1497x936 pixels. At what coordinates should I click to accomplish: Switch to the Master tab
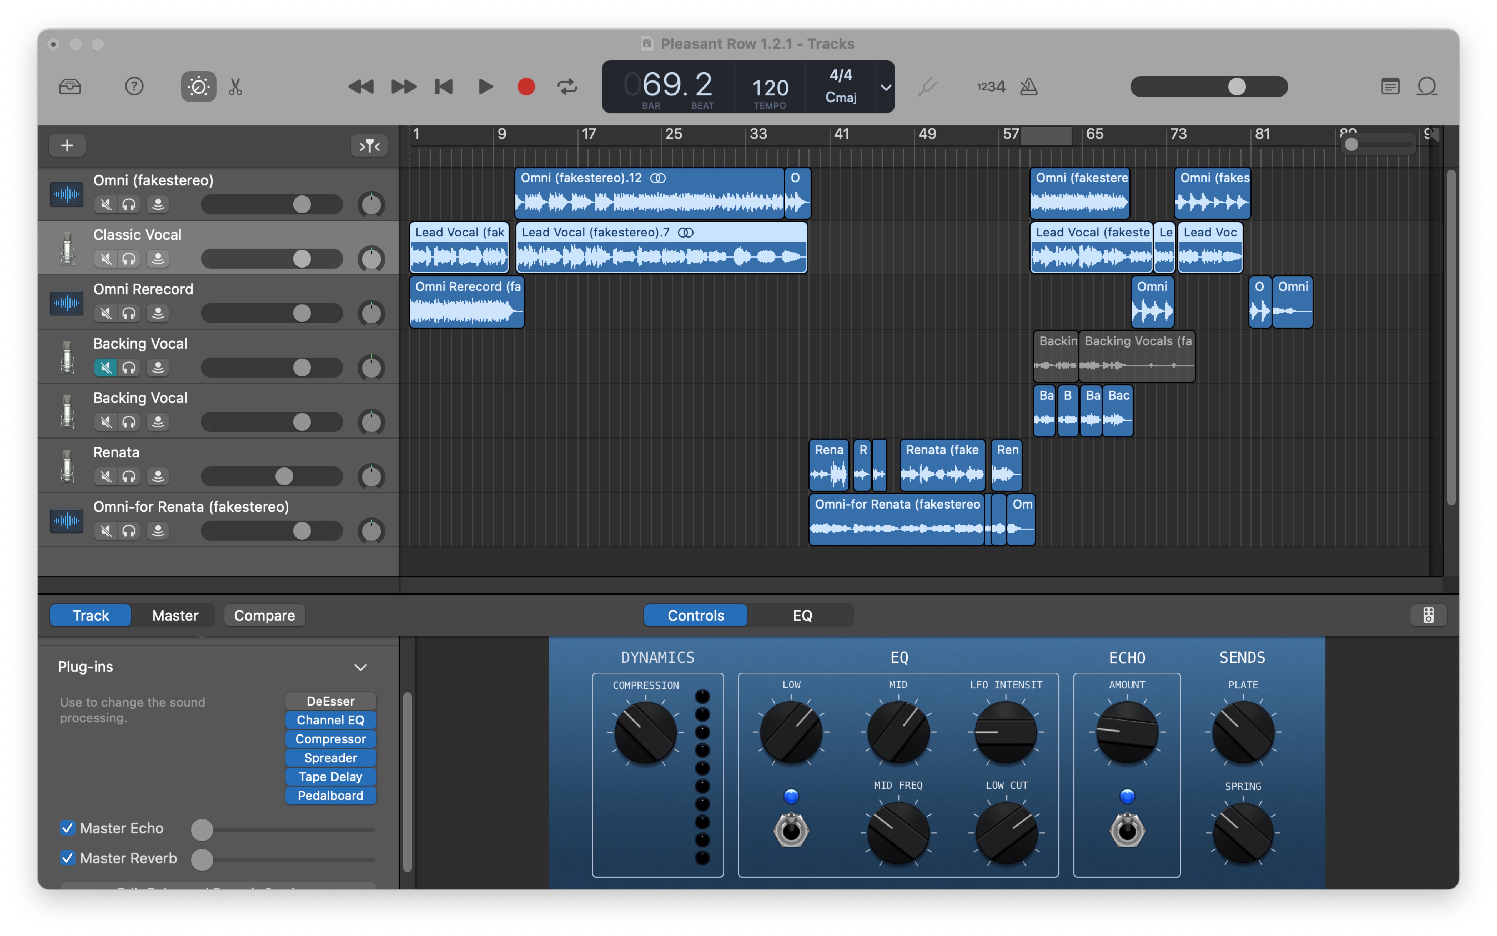tap(175, 615)
